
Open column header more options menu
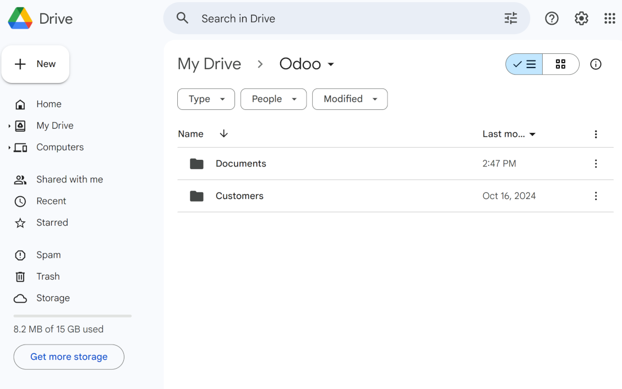tap(596, 134)
